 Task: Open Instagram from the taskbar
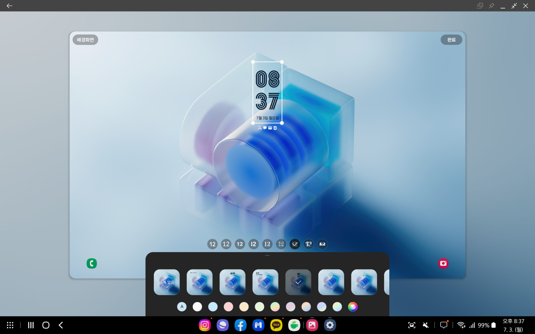coord(205,325)
